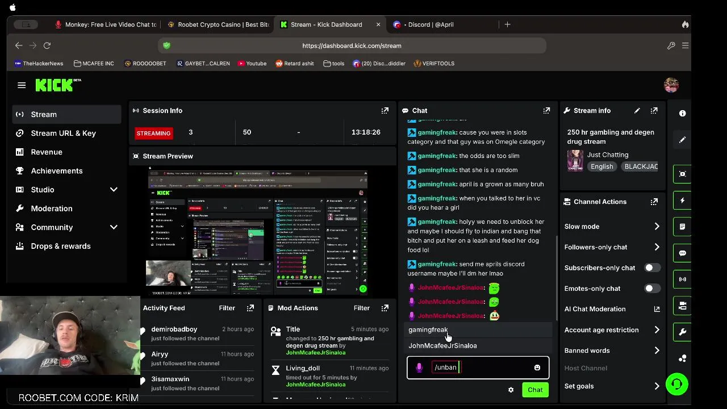The height and width of the screenshot is (409, 727).
Task: Click the Kick logo
Action: click(x=58, y=85)
